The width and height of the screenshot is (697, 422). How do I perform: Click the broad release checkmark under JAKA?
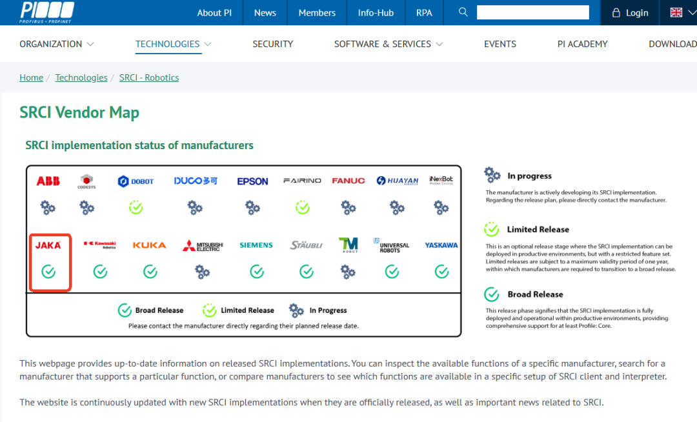click(48, 272)
